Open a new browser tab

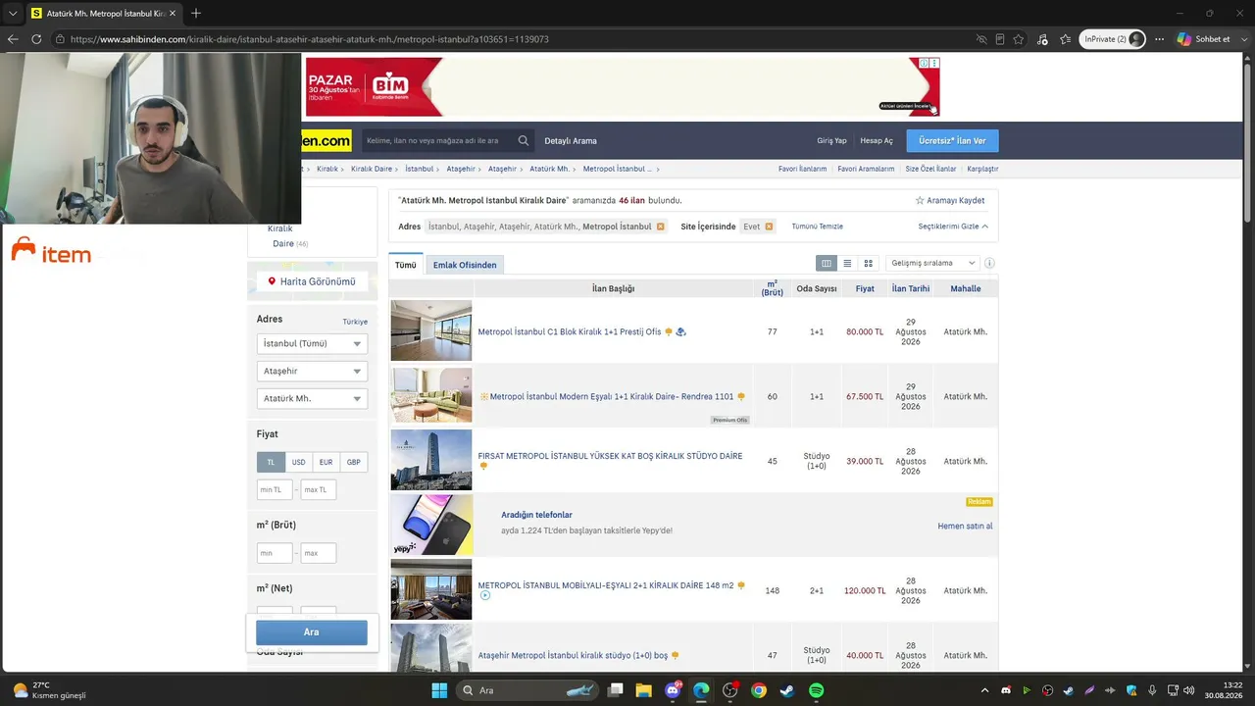tap(196, 13)
